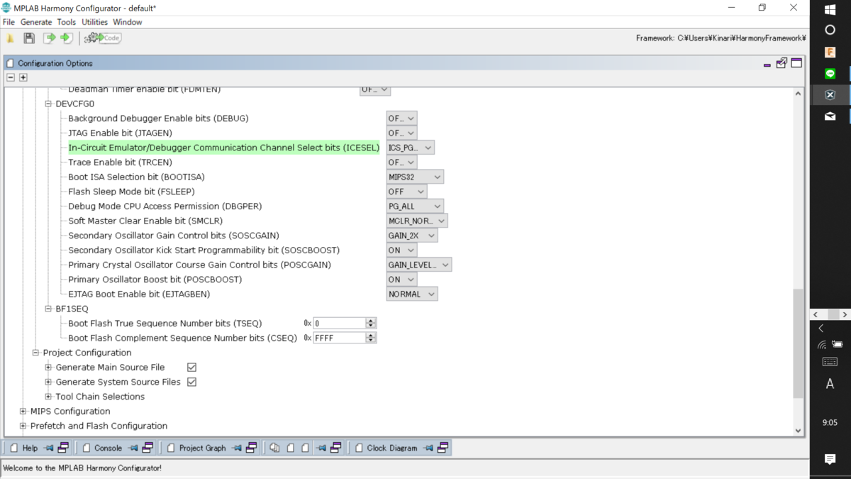Restore the Clock Diagram panel window icon
This screenshot has width=851, height=479.
pyautogui.click(x=443, y=448)
